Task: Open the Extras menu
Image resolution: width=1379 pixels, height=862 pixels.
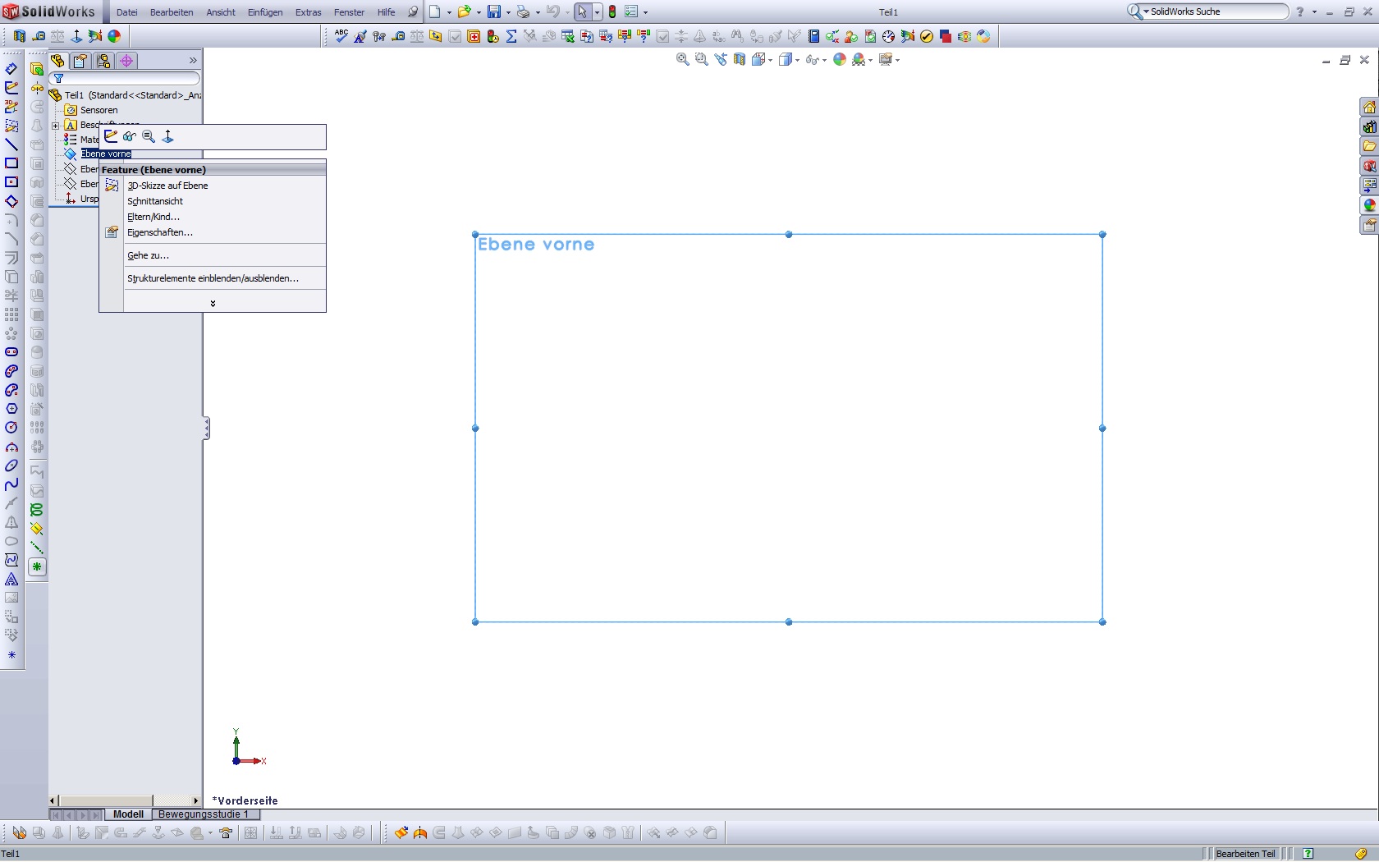Action: click(309, 12)
